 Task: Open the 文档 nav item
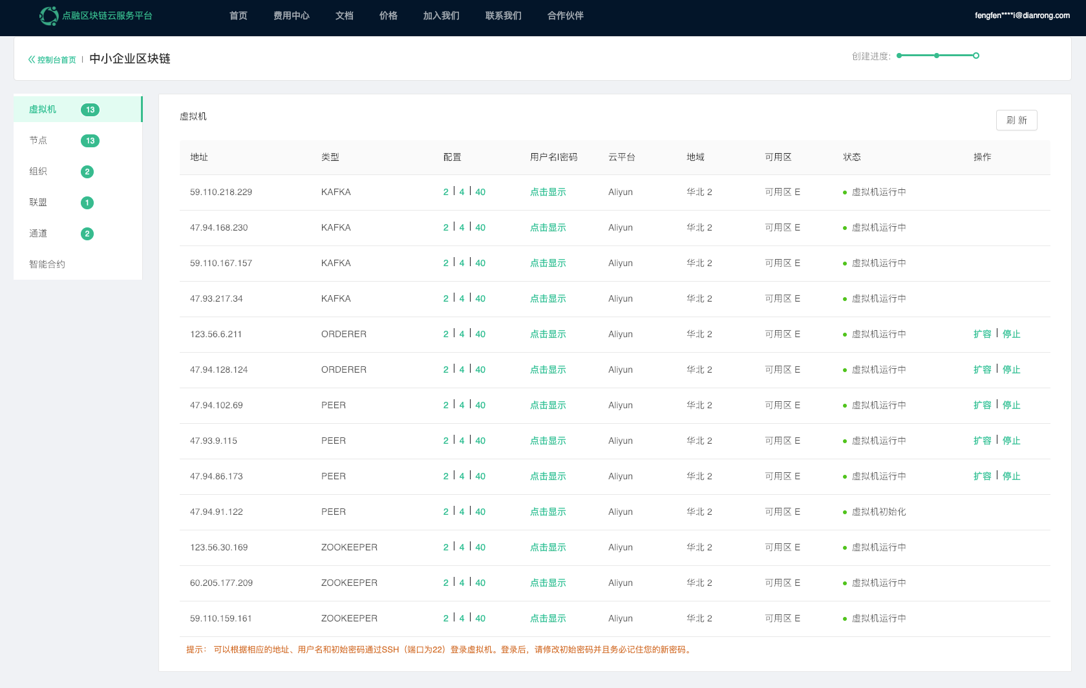point(345,16)
